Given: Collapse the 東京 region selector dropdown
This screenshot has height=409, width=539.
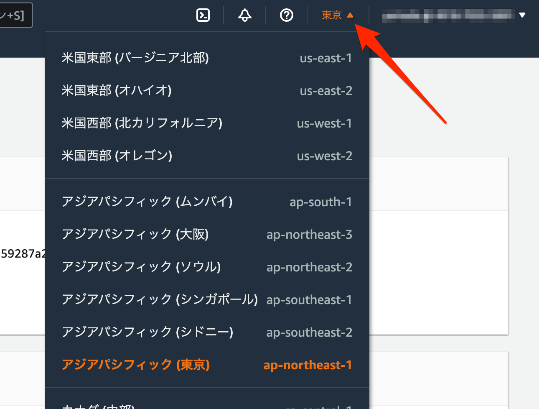Looking at the screenshot, I should [x=338, y=15].
